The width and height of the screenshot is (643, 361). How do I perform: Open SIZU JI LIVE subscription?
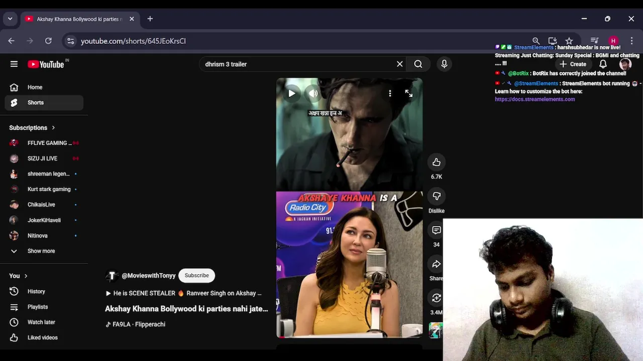point(44,158)
